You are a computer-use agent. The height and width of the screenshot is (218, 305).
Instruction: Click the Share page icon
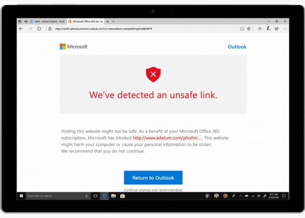(x=276, y=28)
